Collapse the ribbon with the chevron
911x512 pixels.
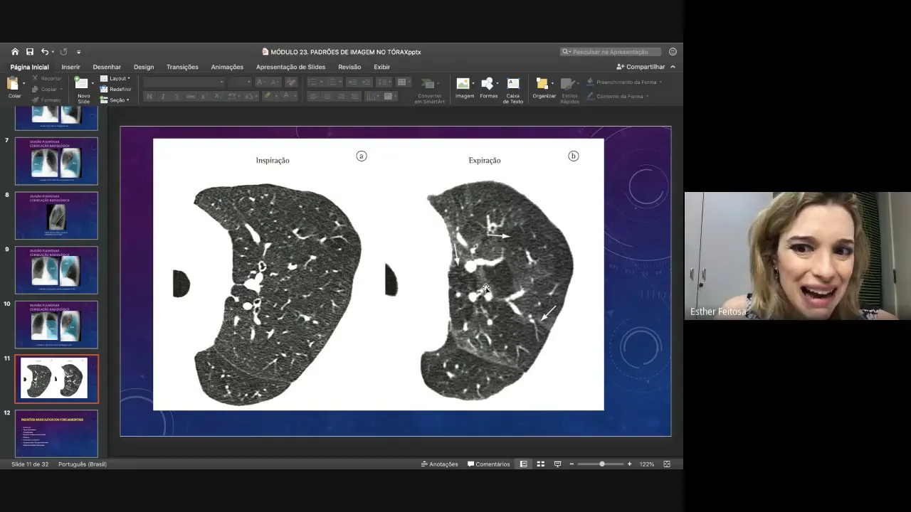click(x=673, y=67)
